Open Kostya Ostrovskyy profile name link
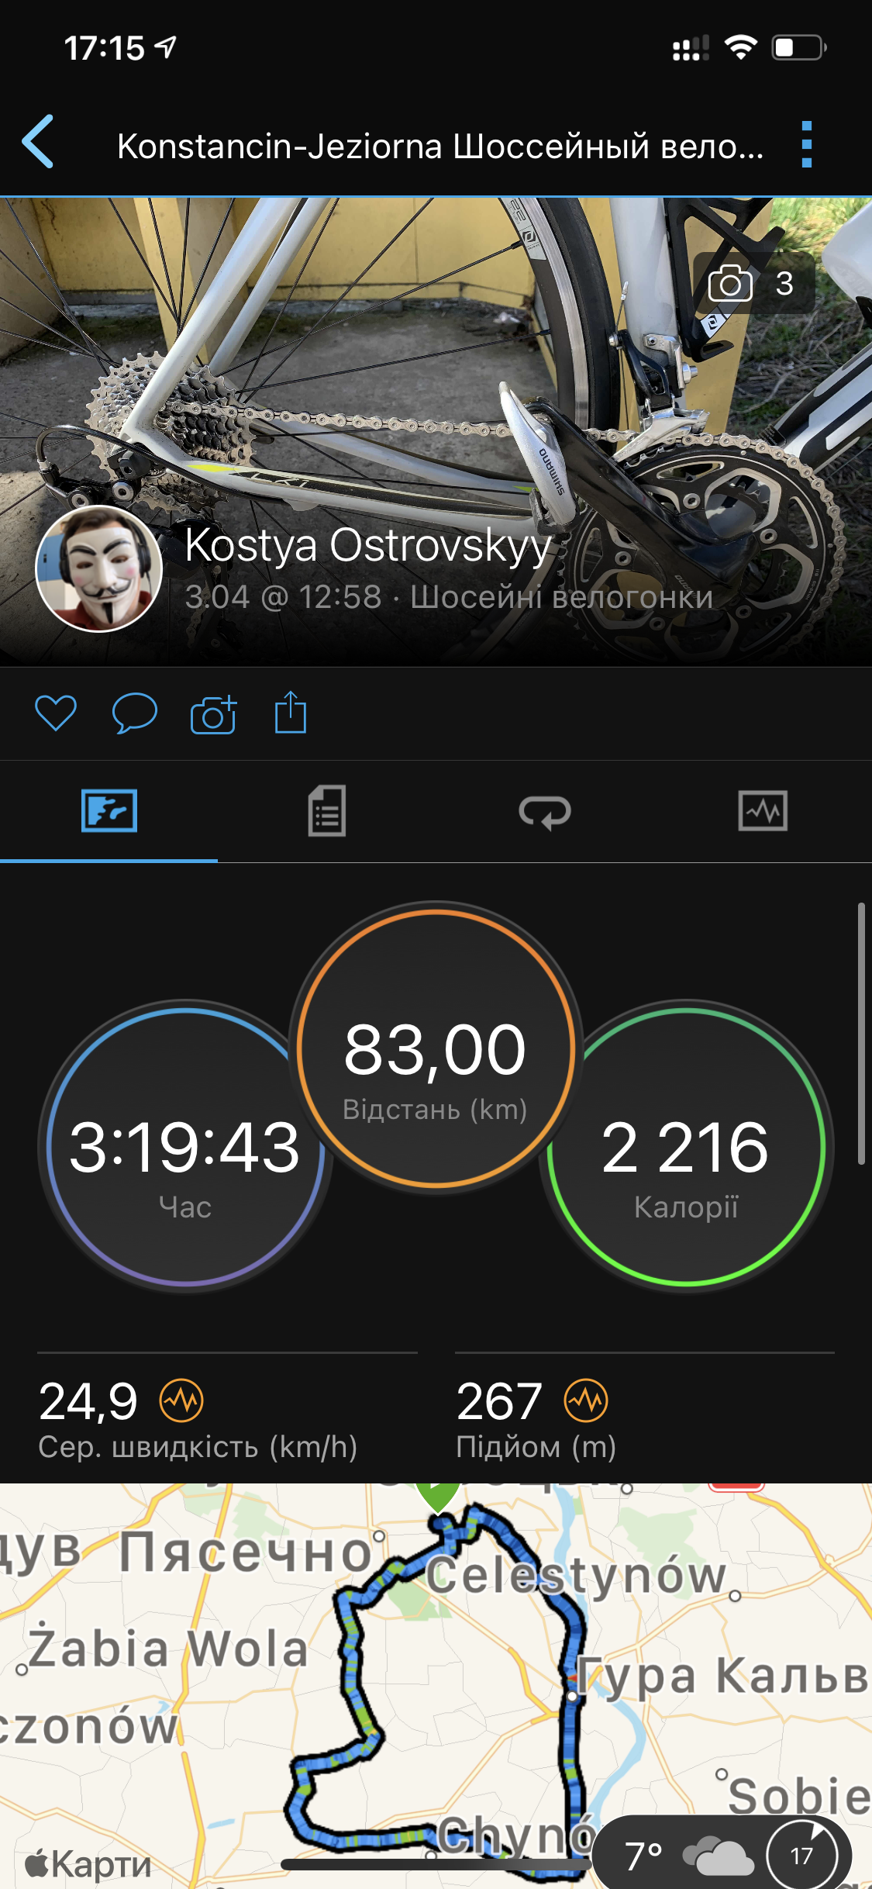This screenshot has width=872, height=1889. [367, 544]
